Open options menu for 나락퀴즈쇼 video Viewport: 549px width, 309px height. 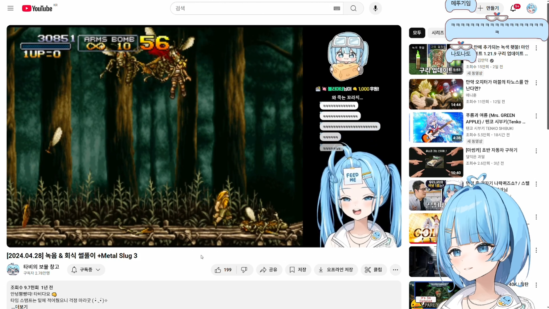point(536,184)
